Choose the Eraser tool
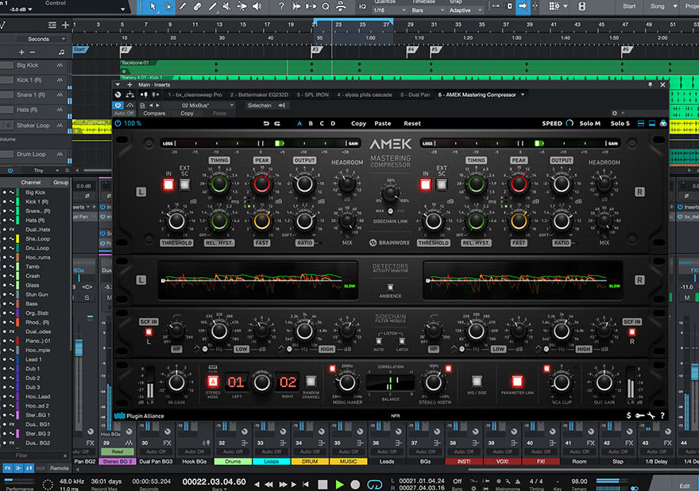 pos(198,6)
